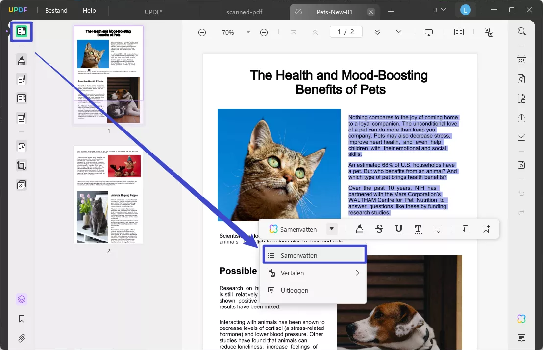This screenshot has width=543, height=350.
Task: Select Uitleggen from the context menu
Action: 294,290
